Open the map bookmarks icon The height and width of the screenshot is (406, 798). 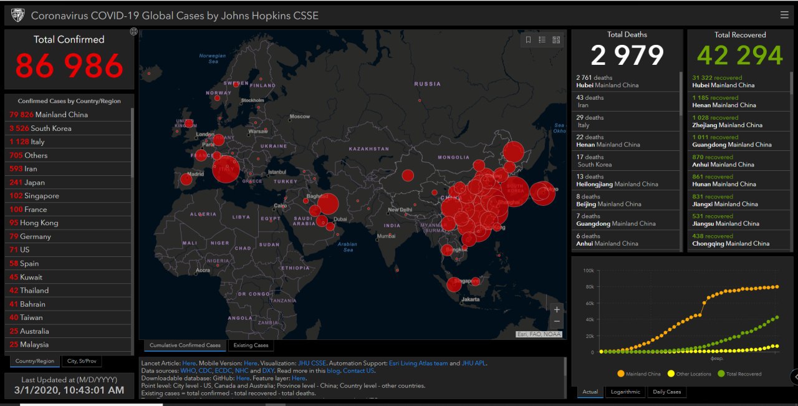tap(528, 40)
